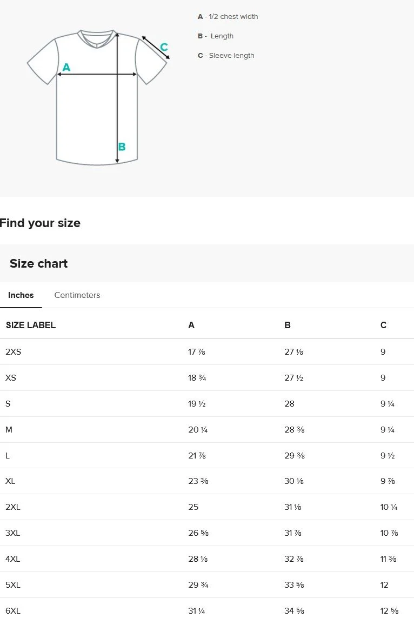414x618 pixels.
Task: Click the 5XL size row label
Action: point(12,585)
